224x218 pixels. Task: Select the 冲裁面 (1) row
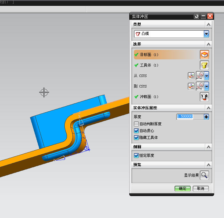tap(166, 97)
